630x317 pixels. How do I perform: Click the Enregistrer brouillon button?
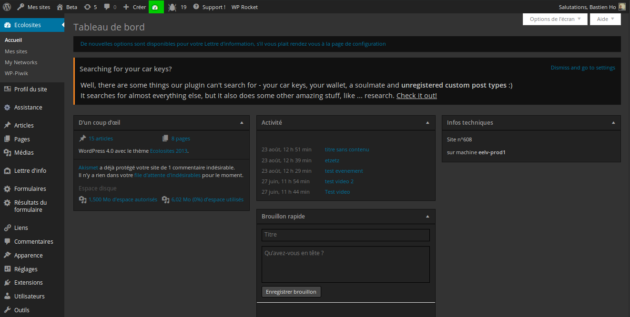point(291,291)
